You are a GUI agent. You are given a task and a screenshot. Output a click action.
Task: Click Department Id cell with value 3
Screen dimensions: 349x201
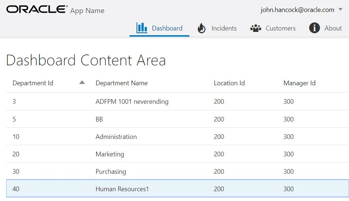point(14,102)
